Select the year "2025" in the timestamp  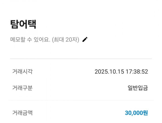click(101, 72)
